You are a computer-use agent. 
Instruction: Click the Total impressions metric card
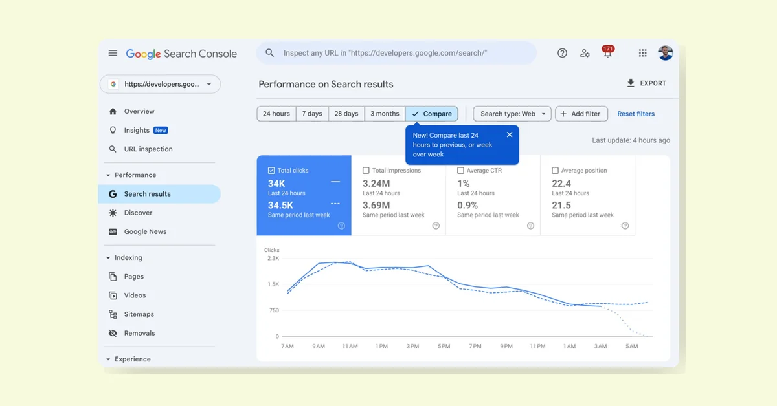[x=399, y=195]
